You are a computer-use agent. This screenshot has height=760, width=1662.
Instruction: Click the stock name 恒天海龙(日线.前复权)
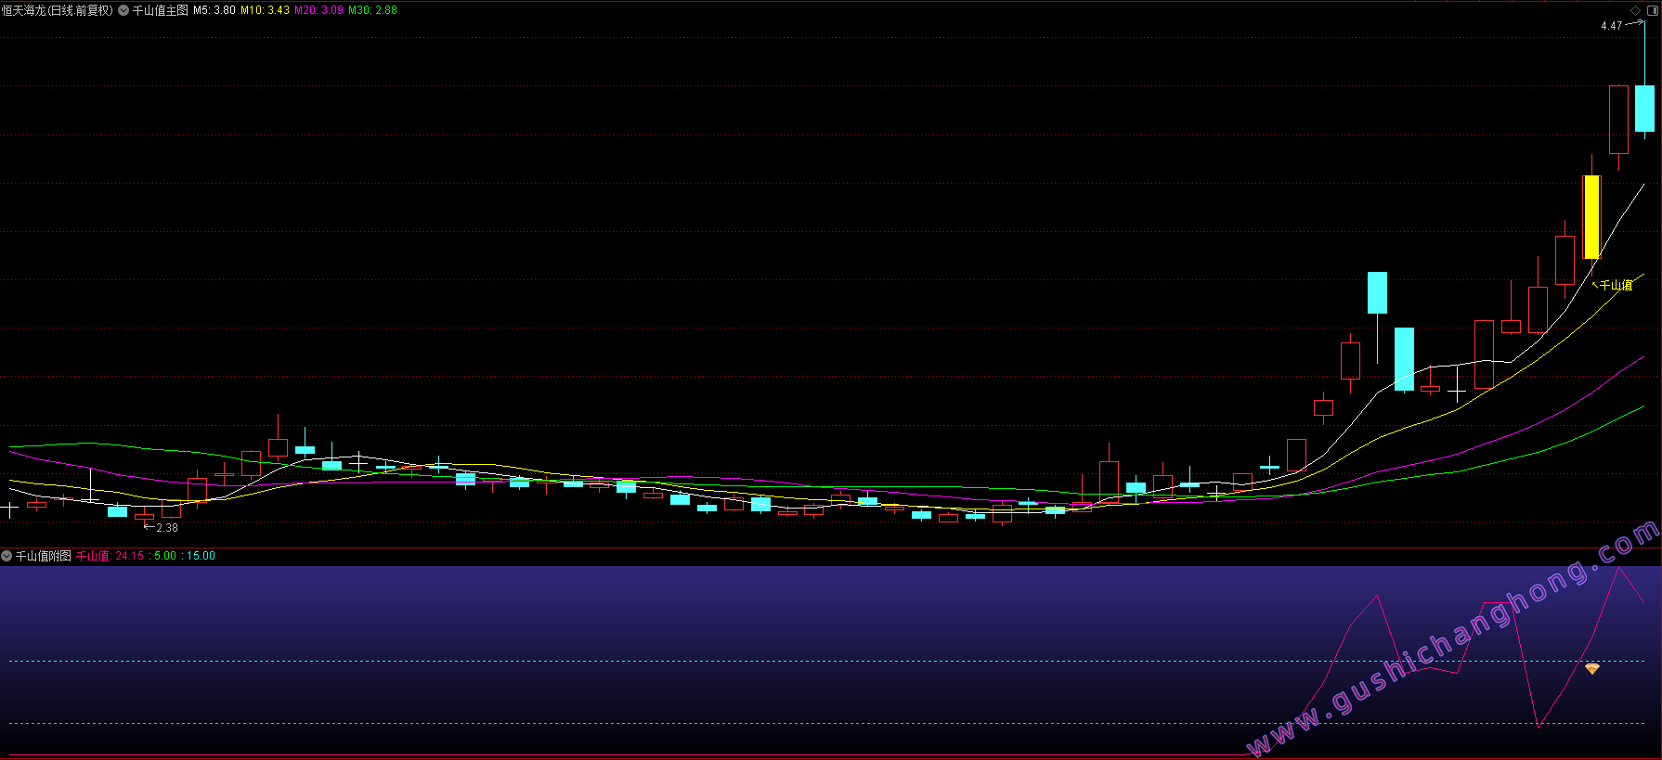pyautogui.click(x=57, y=10)
